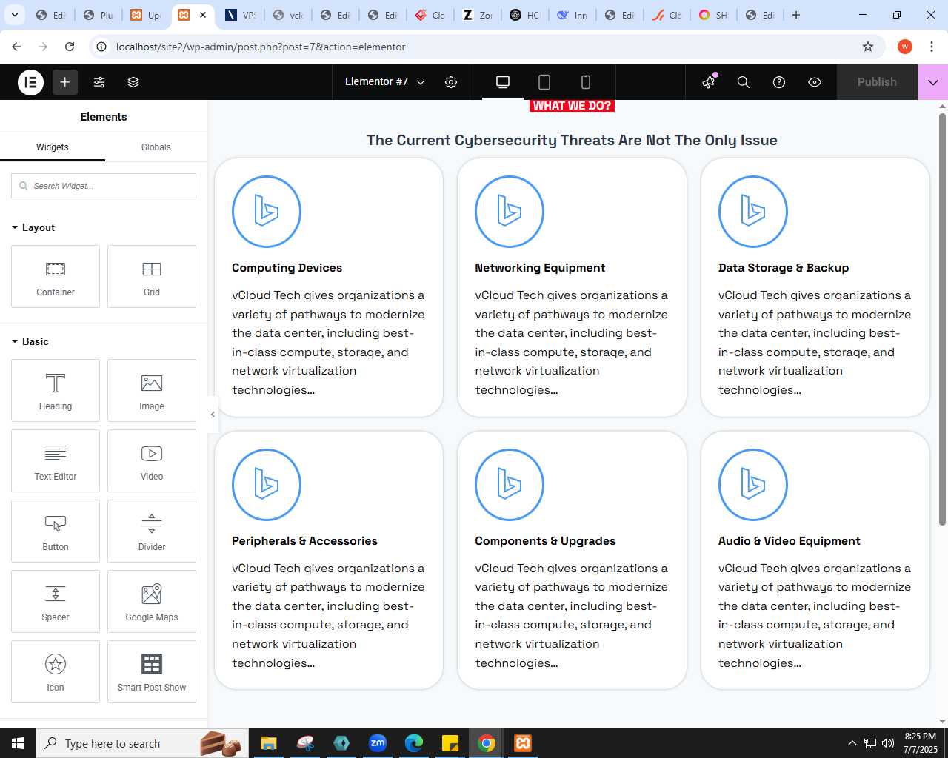948x758 pixels.
Task: Switch to mobile responsive view
Action: point(586,82)
